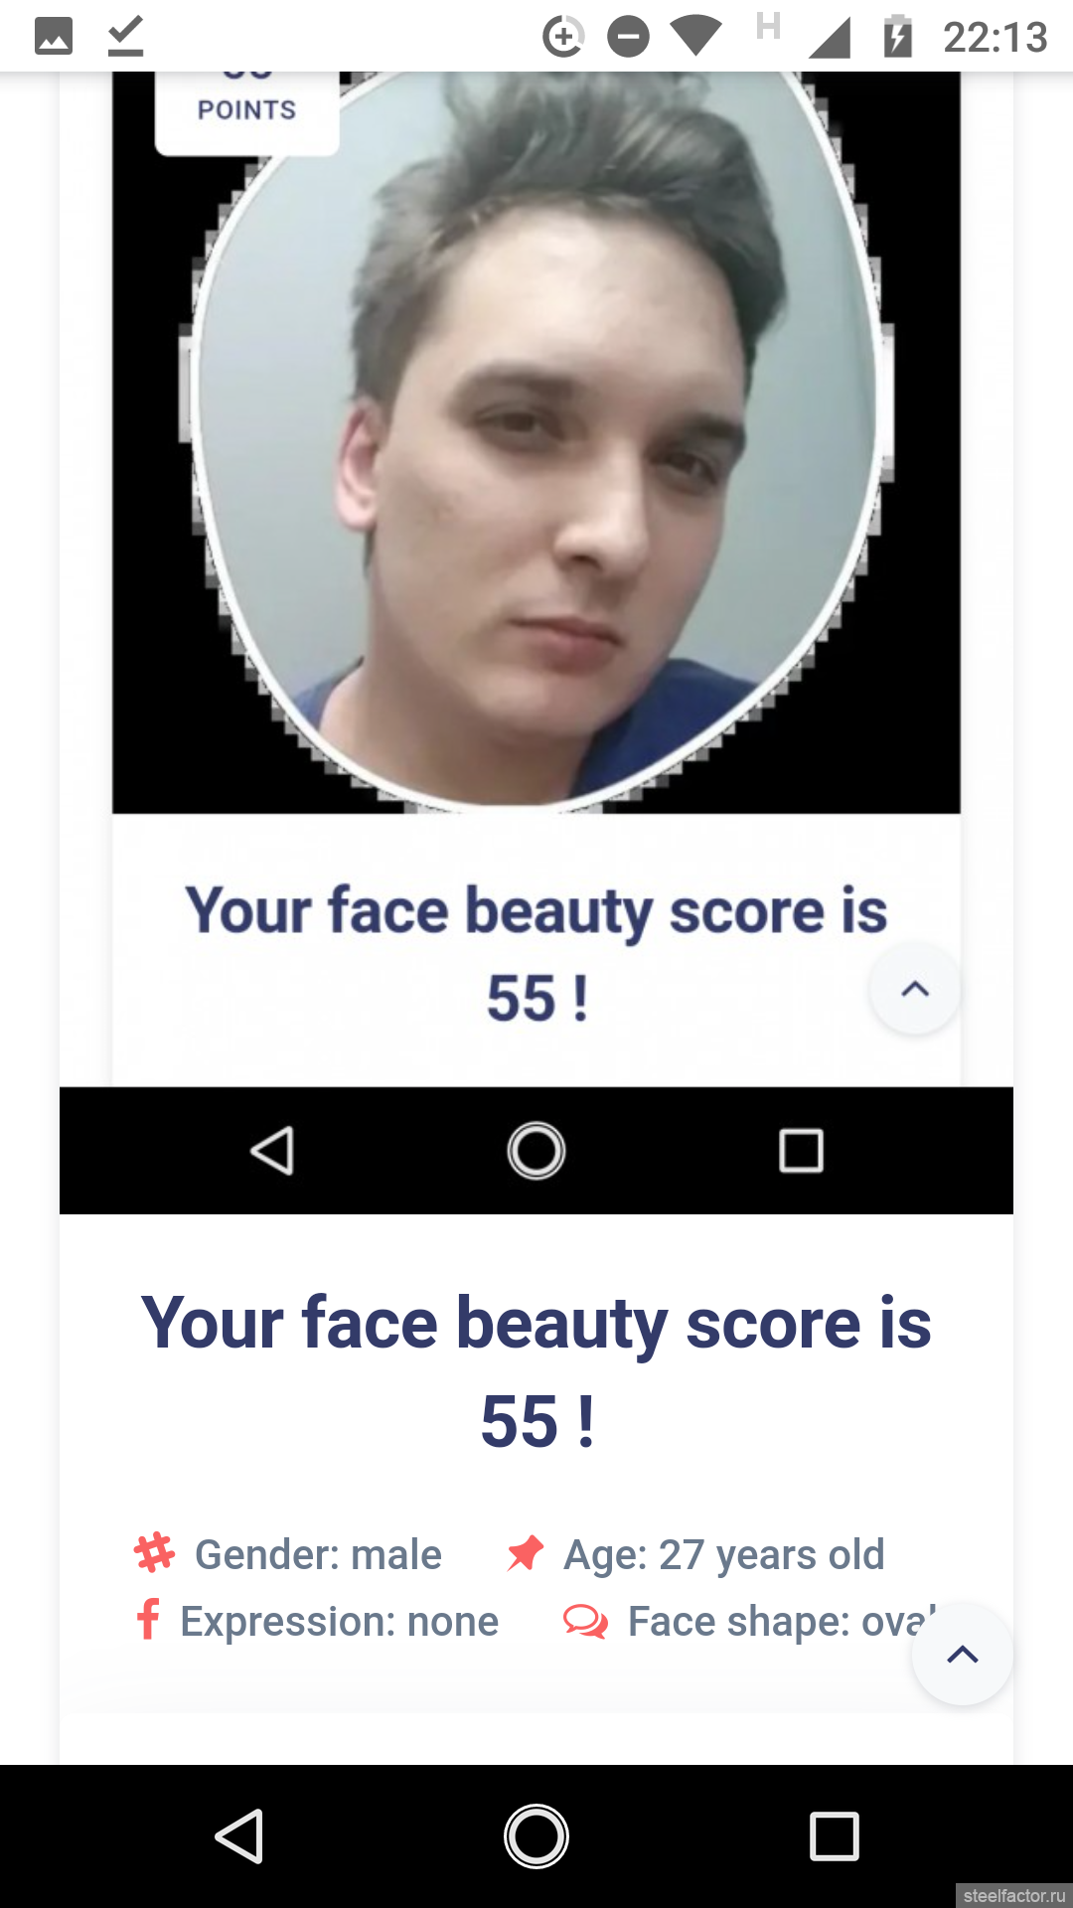Click the hashtag icon beside Gender
The height and width of the screenshot is (1908, 1073).
[x=154, y=1553]
